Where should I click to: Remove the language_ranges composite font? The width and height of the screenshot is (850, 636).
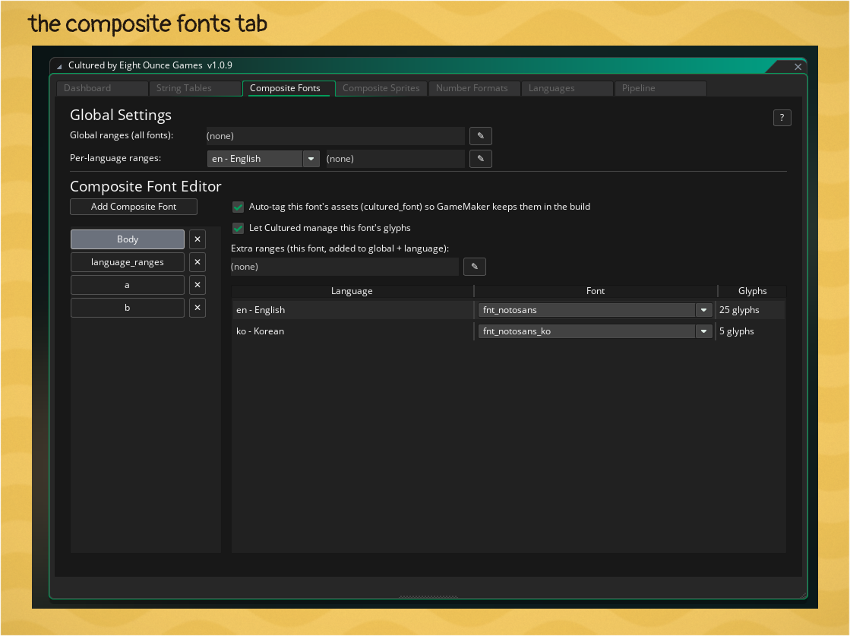tap(197, 262)
